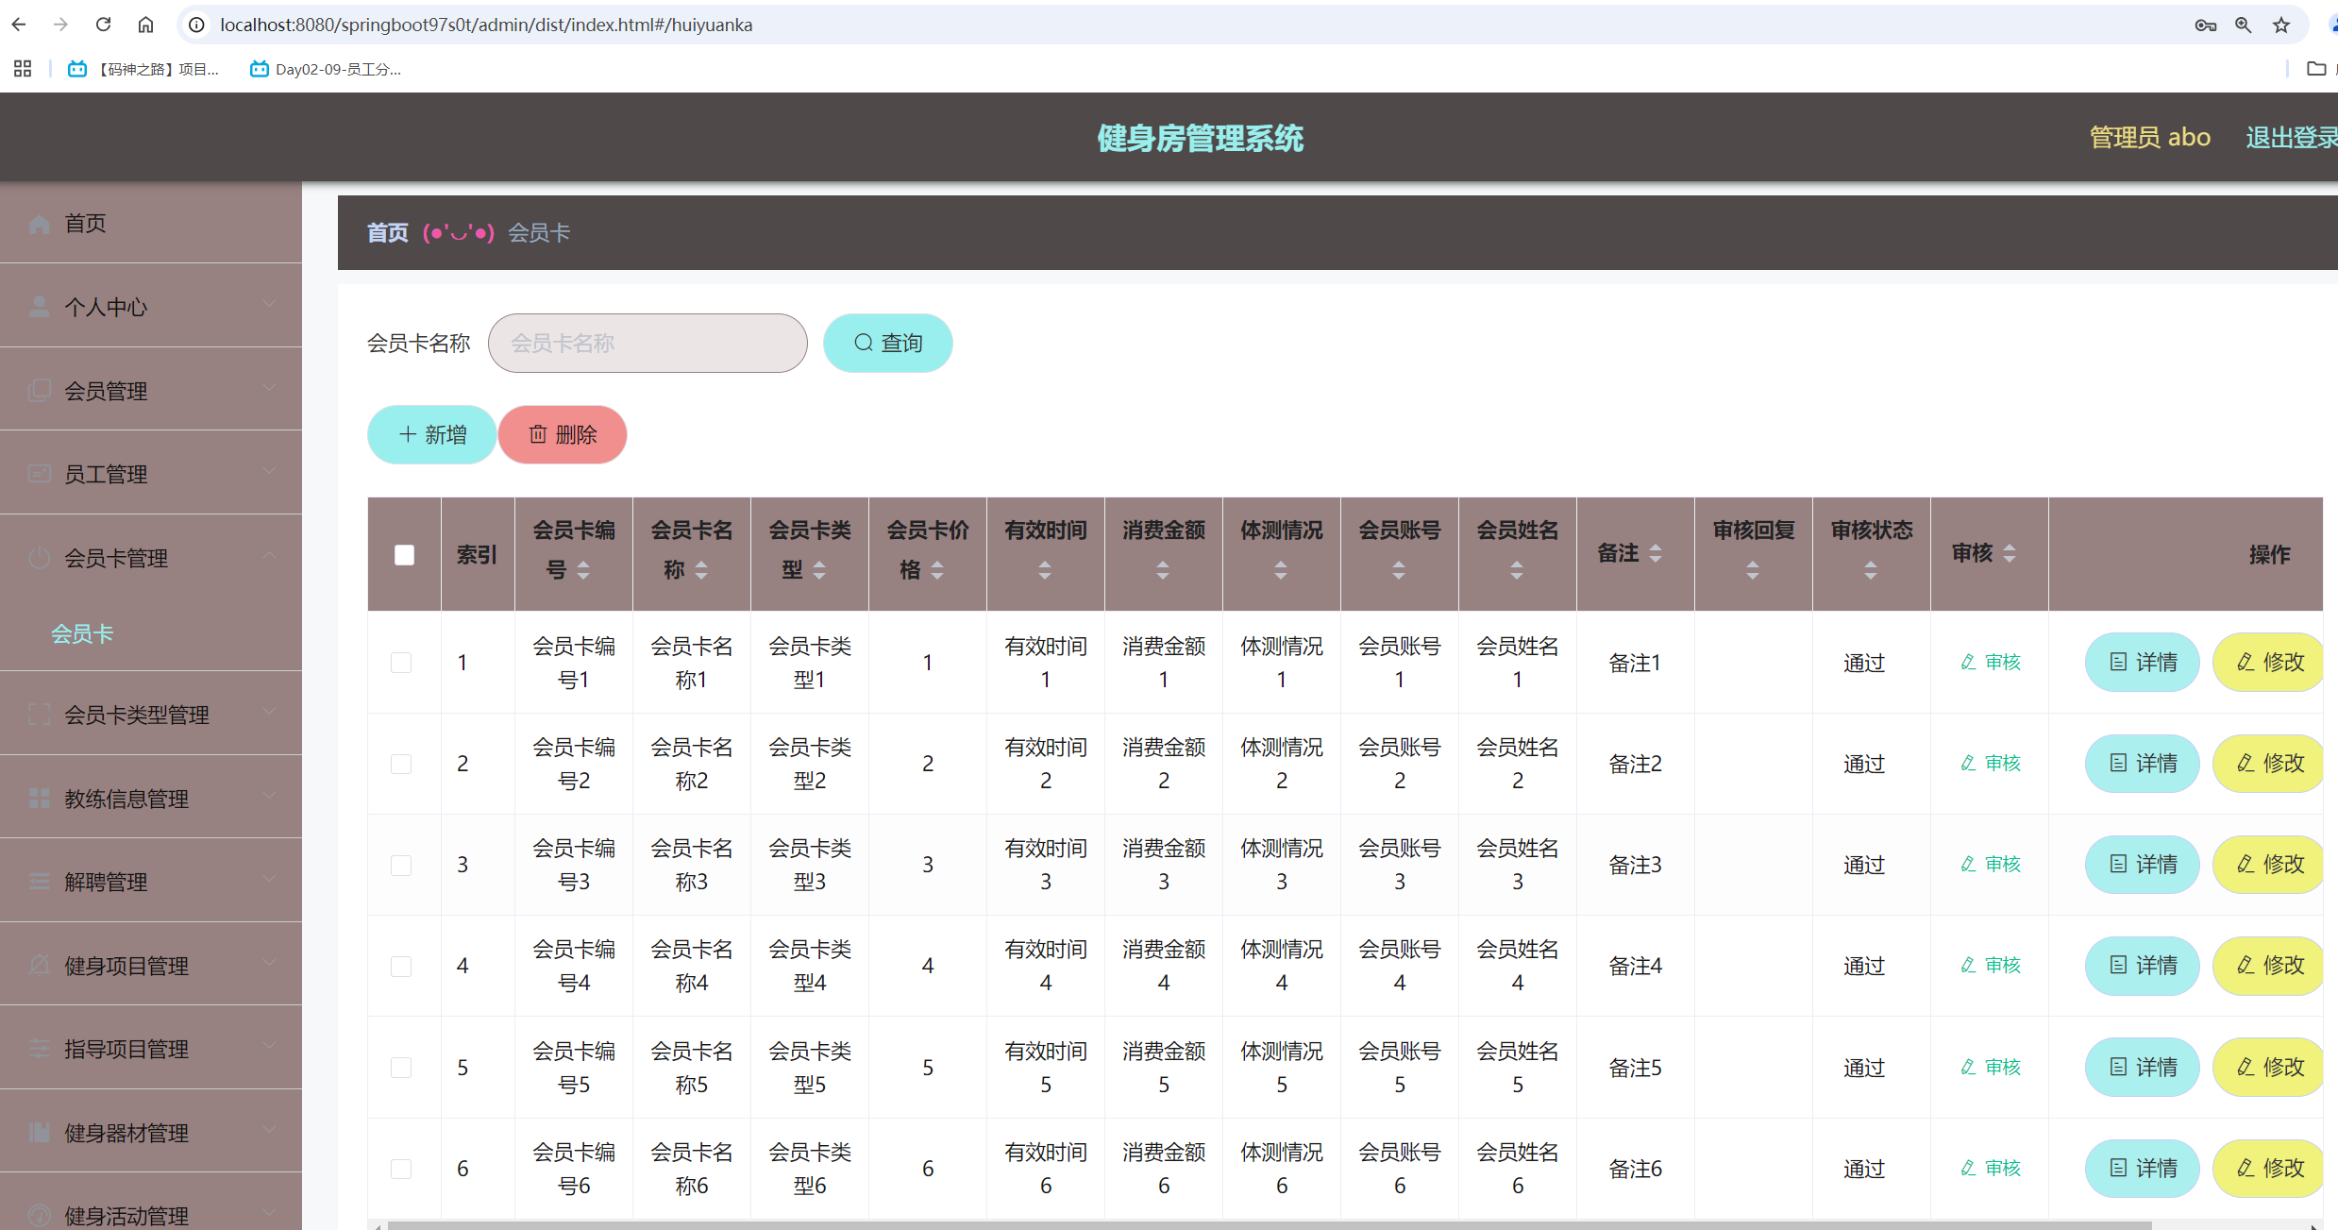Click the 会员卡名称 input field
The height and width of the screenshot is (1230, 2338).
click(647, 343)
